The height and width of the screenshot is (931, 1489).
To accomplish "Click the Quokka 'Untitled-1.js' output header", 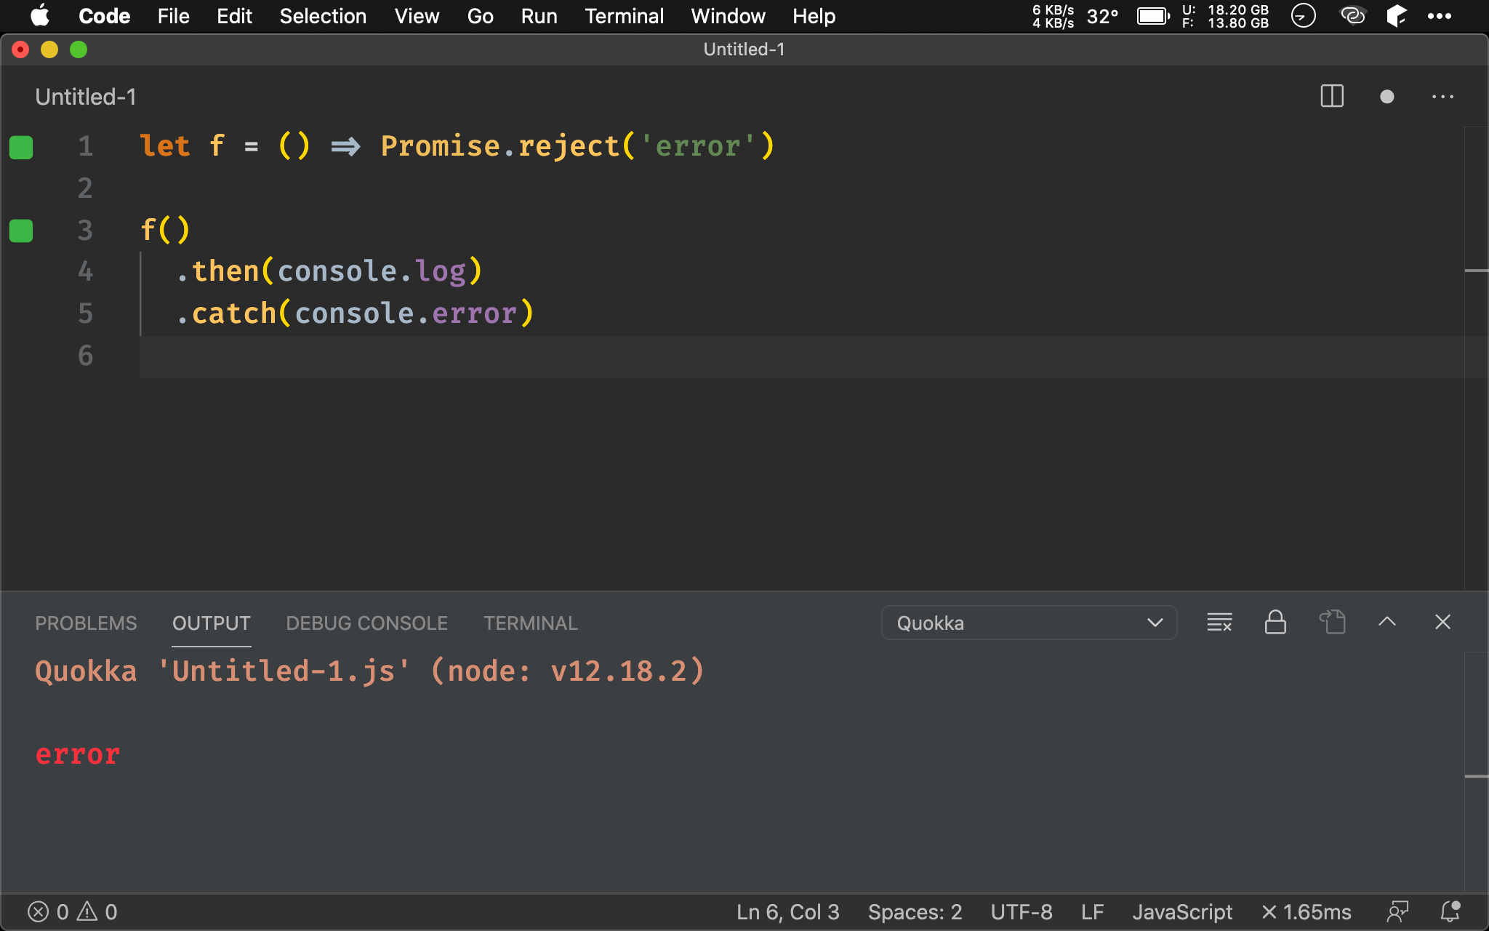I will click(x=369, y=671).
